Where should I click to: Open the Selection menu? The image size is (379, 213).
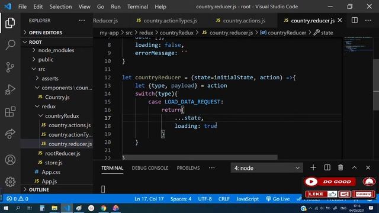pyautogui.click(x=60, y=7)
